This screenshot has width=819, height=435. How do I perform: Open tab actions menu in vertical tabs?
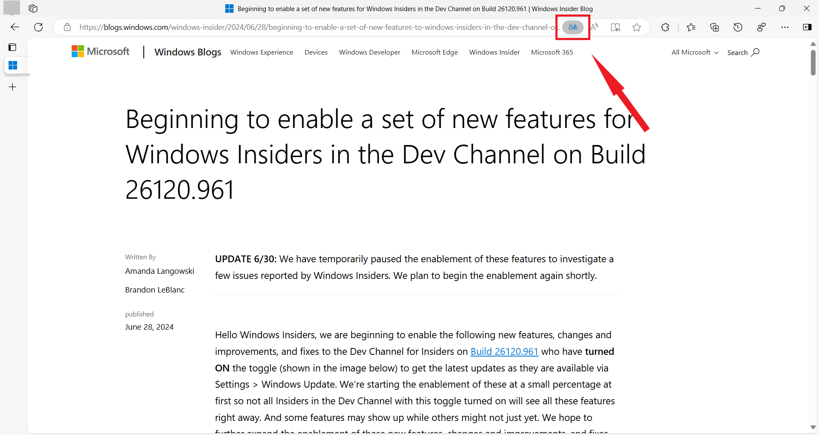(x=12, y=47)
